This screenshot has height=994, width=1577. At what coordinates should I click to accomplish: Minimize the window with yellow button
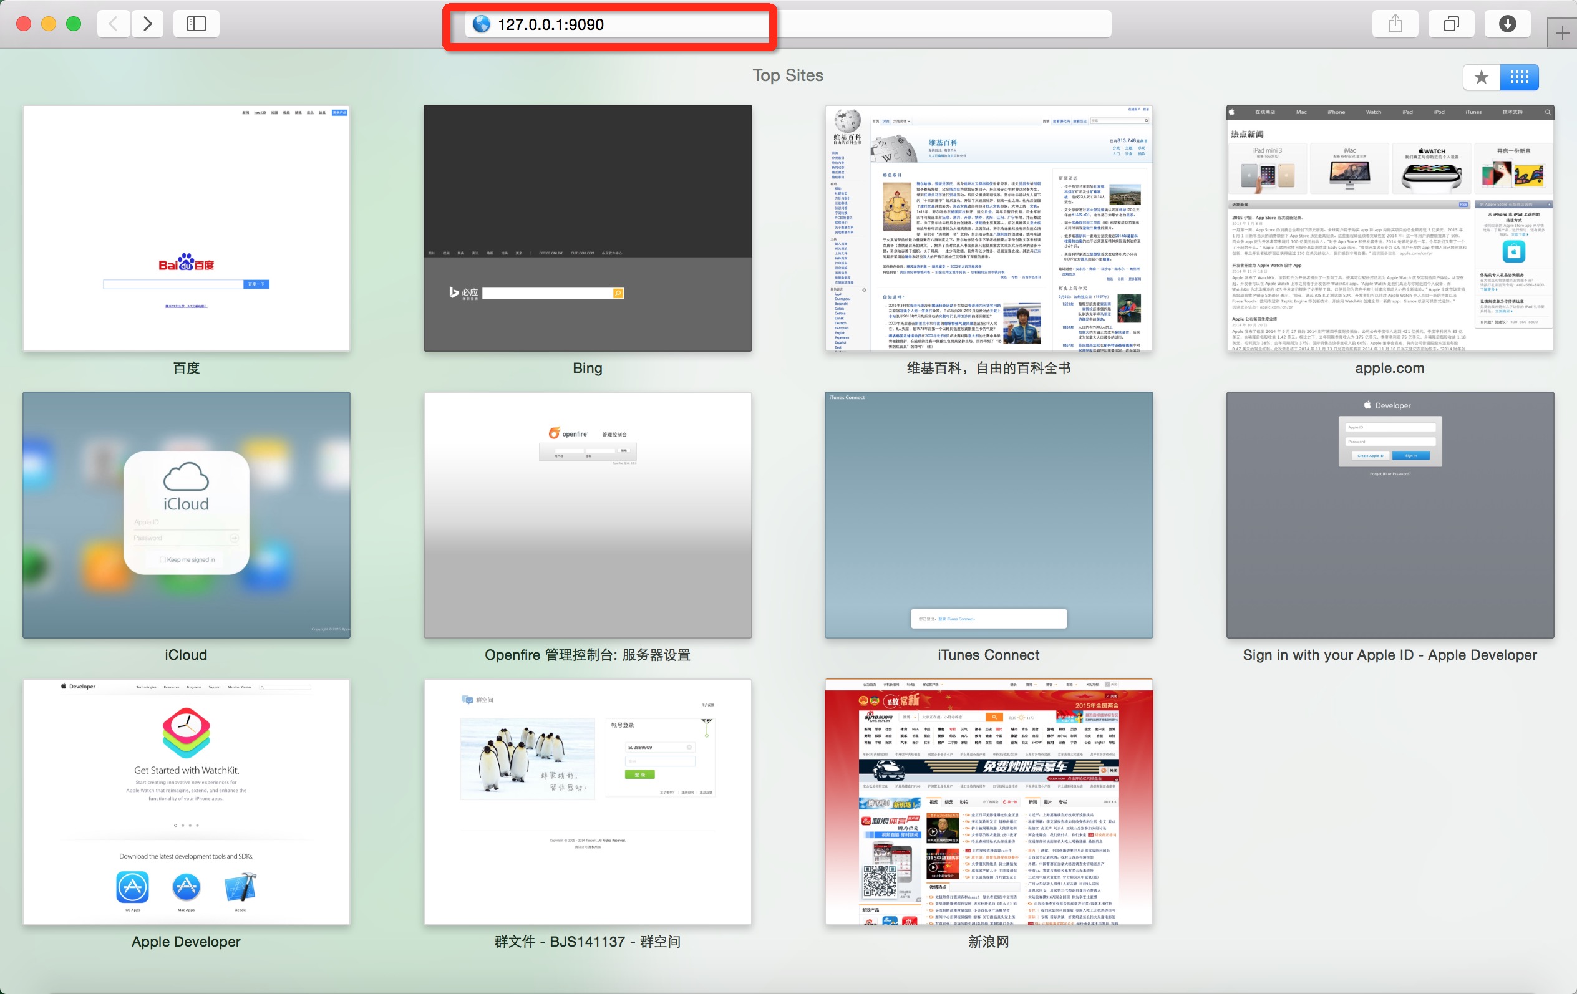pyautogui.click(x=49, y=24)
